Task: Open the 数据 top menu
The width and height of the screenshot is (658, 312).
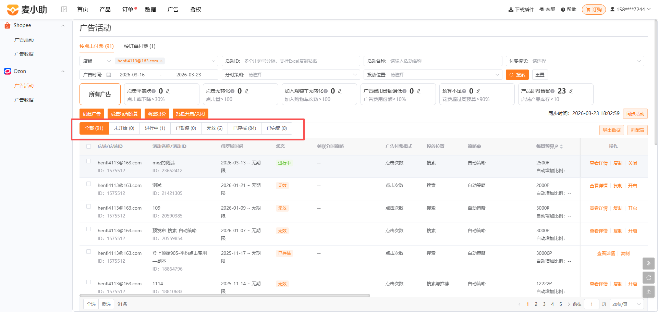Action: [x=150, y=10]
